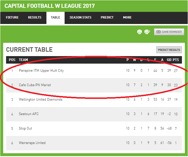Open Seatoun AFC team link
Image resolution: width=188 pixels, height=157 pixels.
[x=29, y=114]
